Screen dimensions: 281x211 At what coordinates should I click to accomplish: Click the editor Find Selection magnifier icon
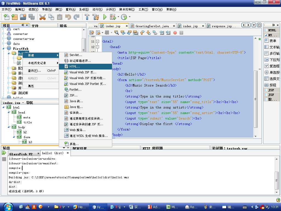click(116, 33)
